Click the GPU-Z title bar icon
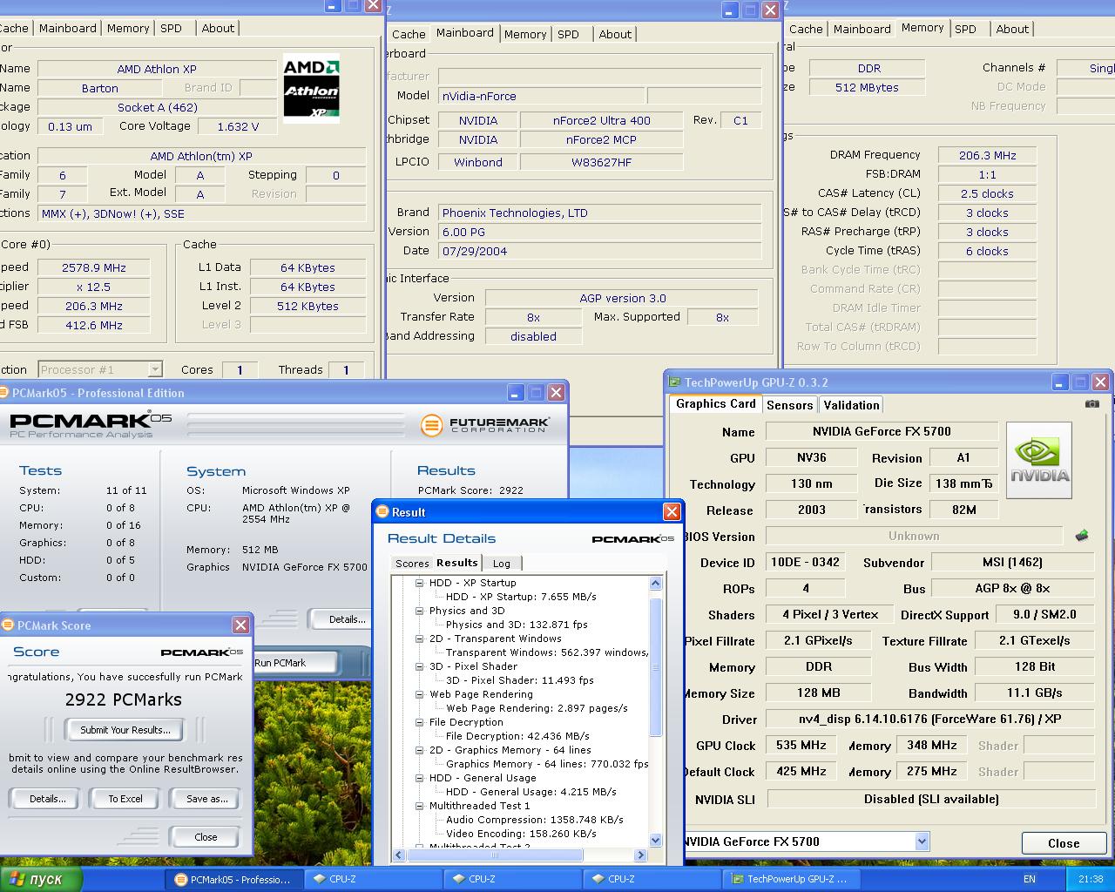 (x=674, y=382)
